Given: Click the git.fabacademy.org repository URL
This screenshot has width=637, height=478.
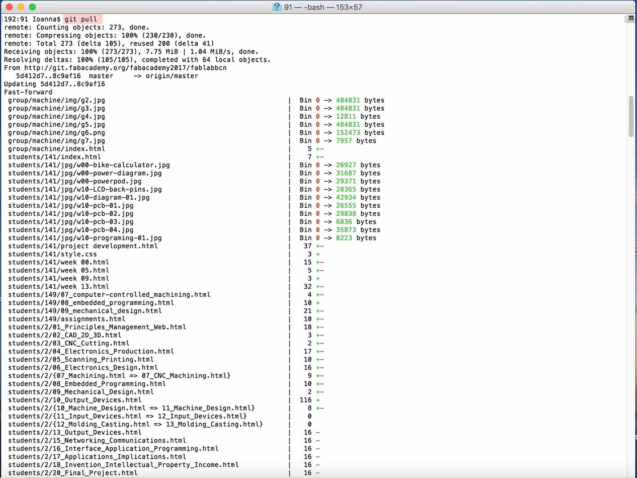Looking at the screenshot, I should tap(125, 67).
